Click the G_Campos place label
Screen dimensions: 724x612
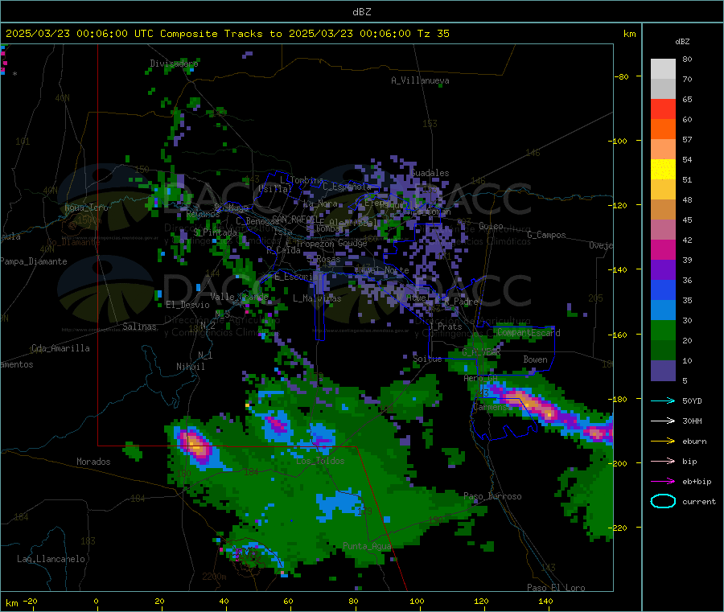coord(546,235)
